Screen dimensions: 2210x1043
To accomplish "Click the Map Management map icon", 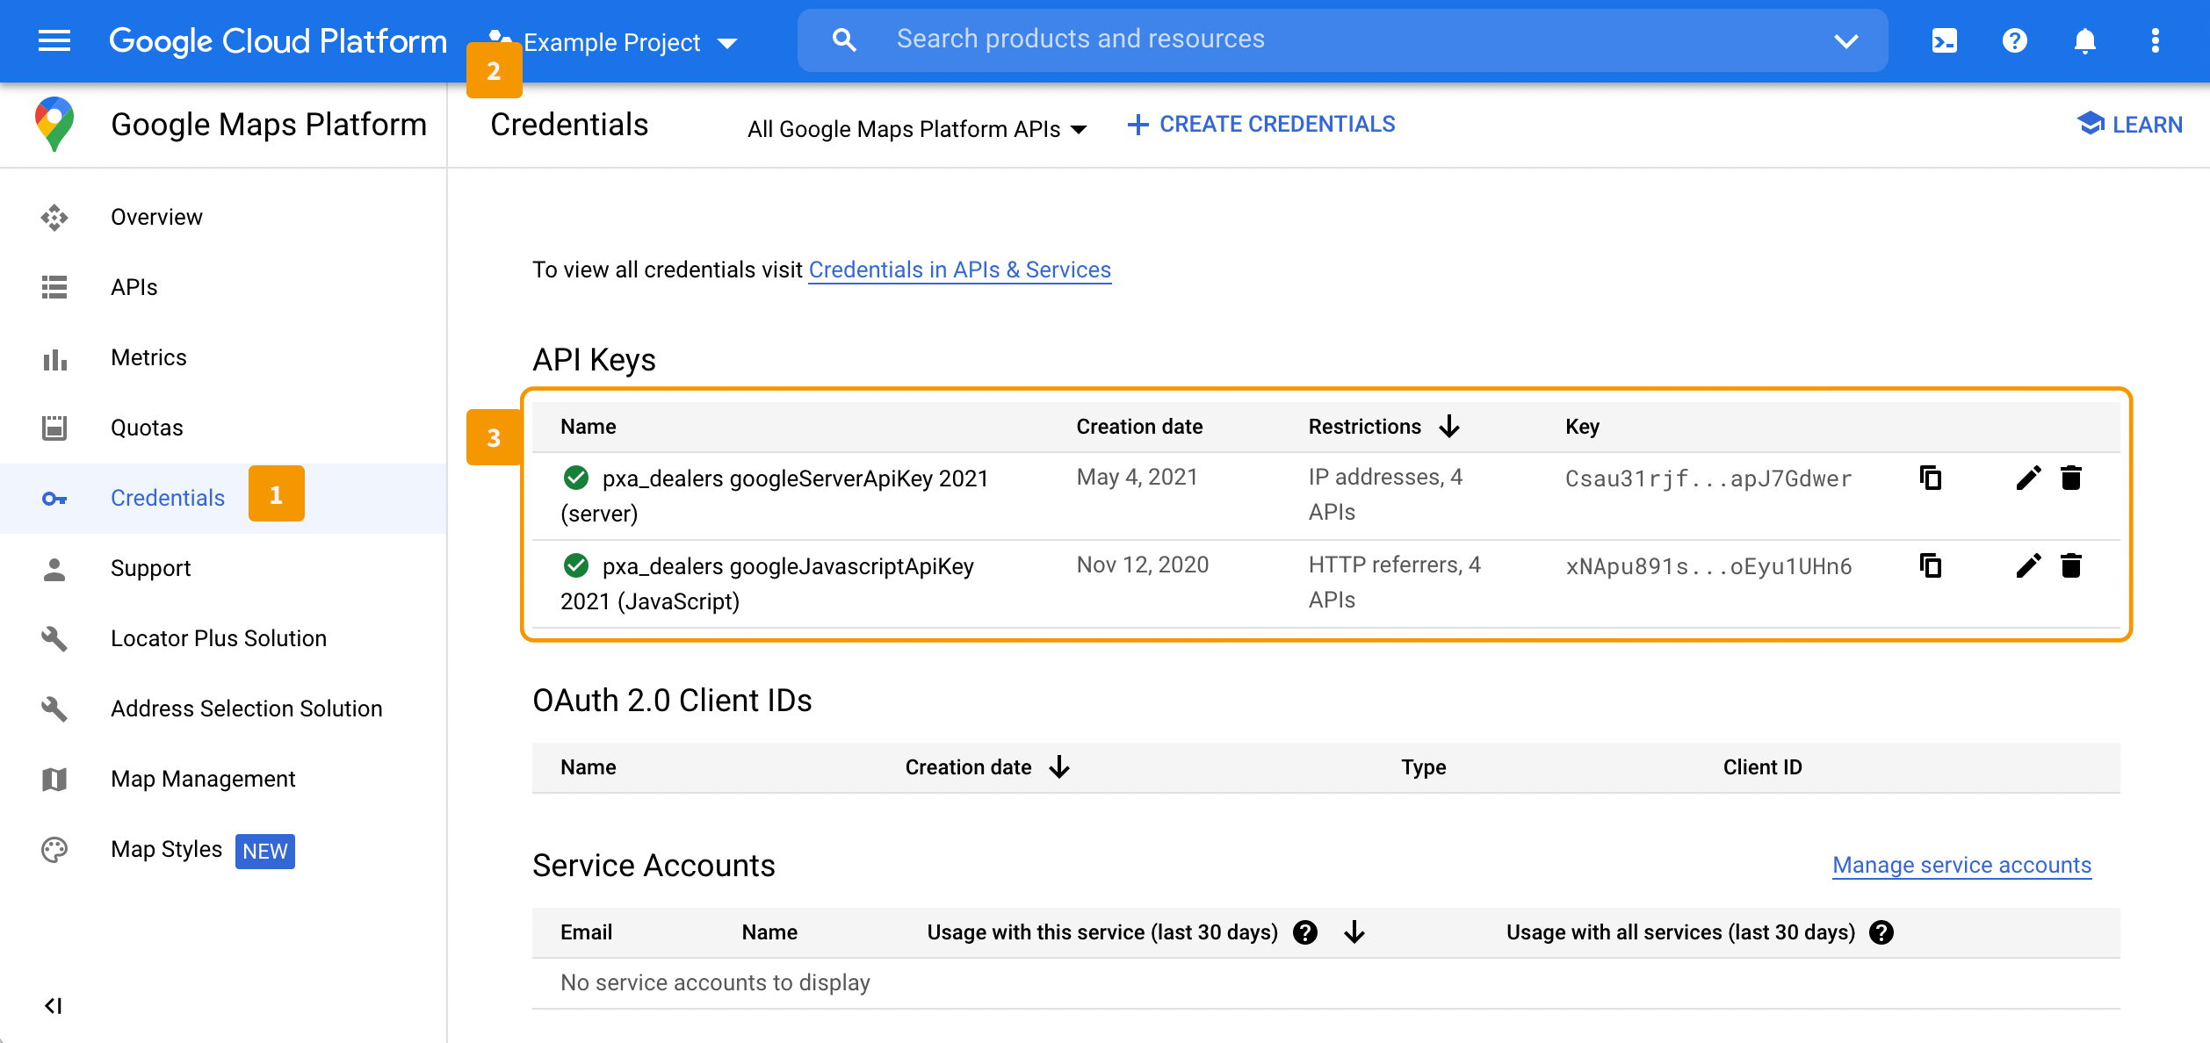I will 54,780.
